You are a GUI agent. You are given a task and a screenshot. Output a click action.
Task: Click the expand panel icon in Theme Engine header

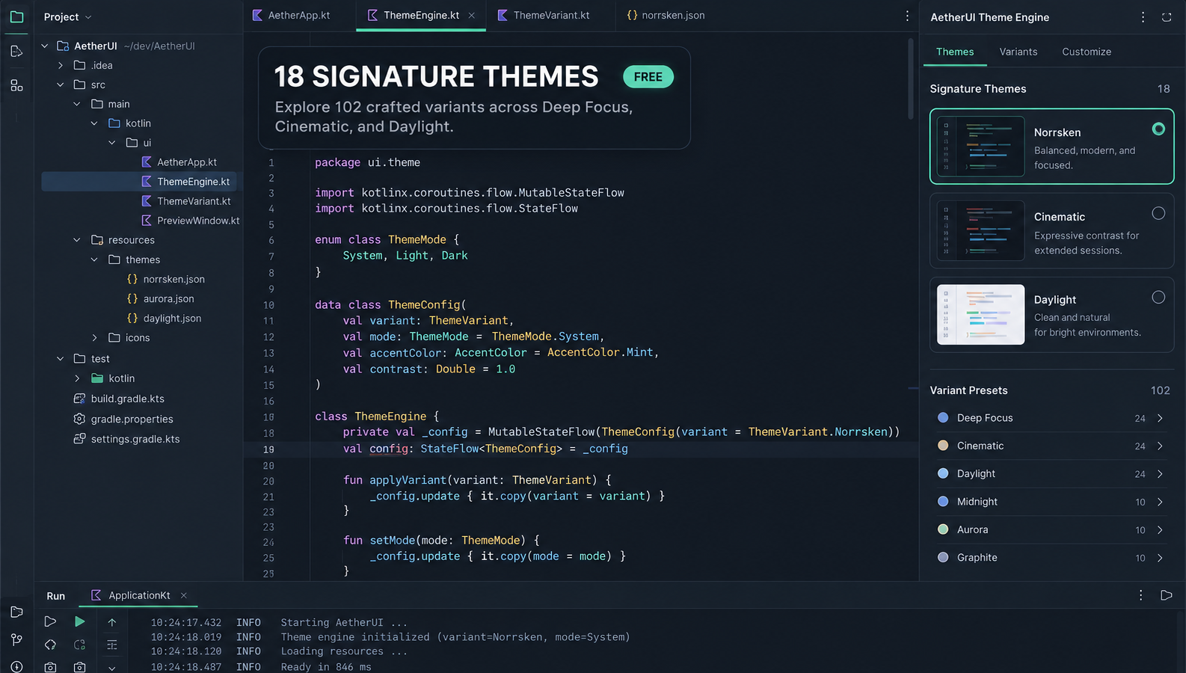[1167, 16]
